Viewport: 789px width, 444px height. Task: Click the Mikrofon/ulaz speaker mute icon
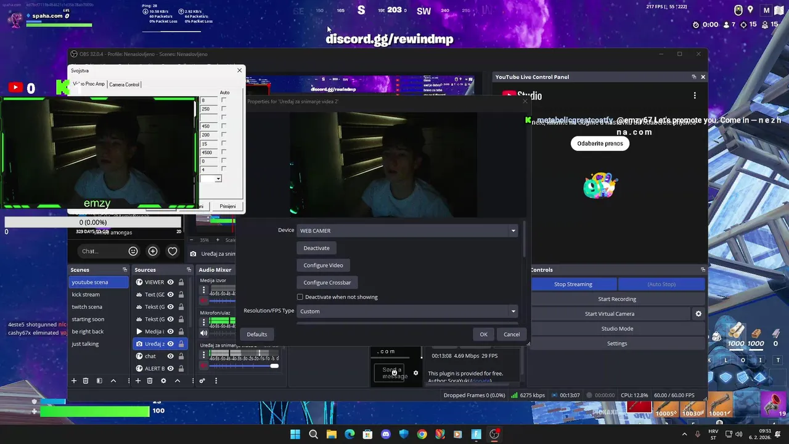click(x=203, y=333)
